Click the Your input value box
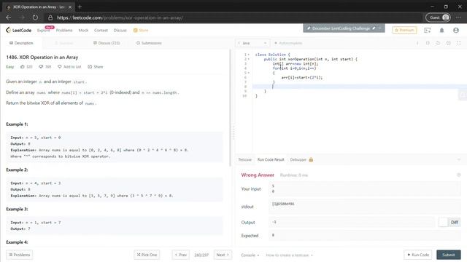This screenshot has width=467, height=262. pos(365,189)
